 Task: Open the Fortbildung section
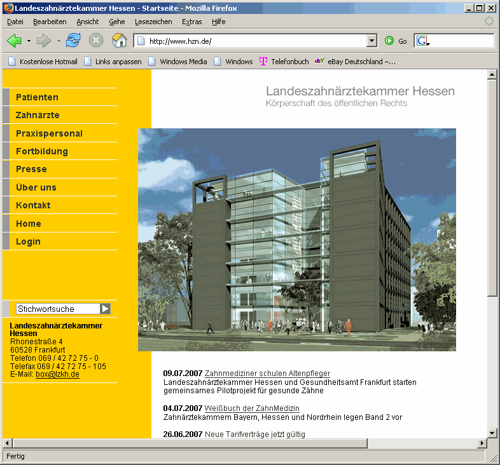42,152
